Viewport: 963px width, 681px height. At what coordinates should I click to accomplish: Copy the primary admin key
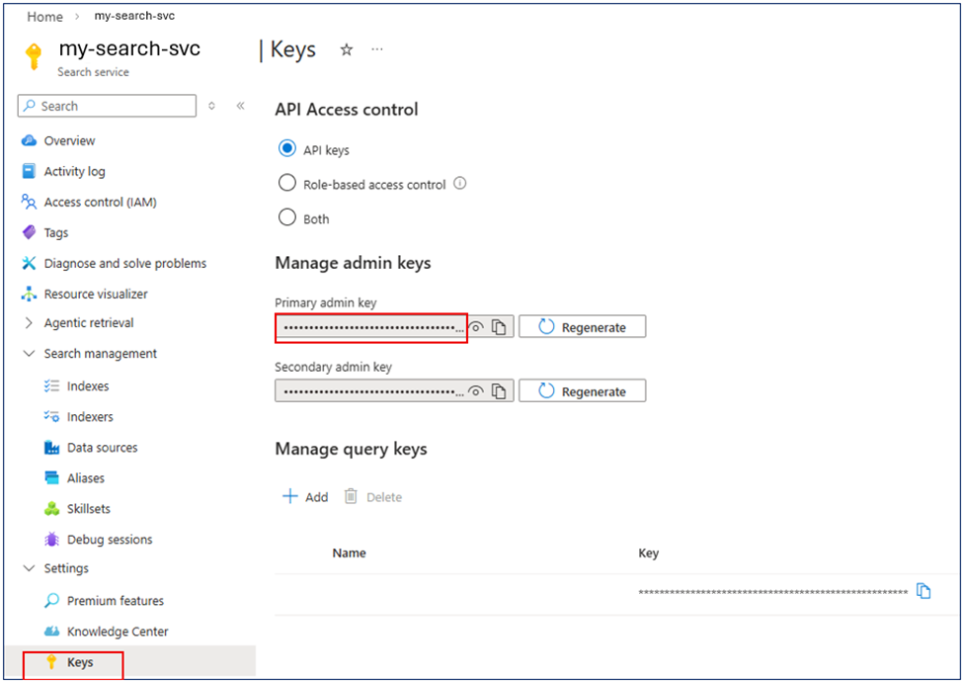tap(500, 327)
